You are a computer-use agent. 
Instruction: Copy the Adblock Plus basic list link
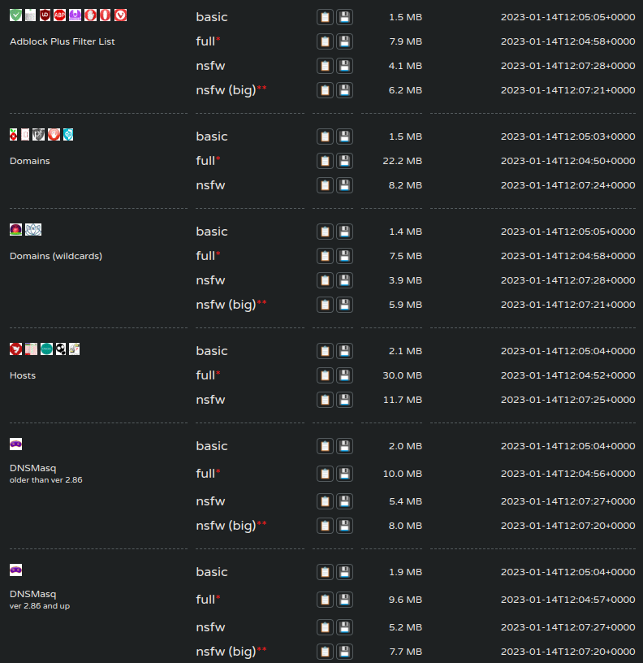tap(325, 17)
